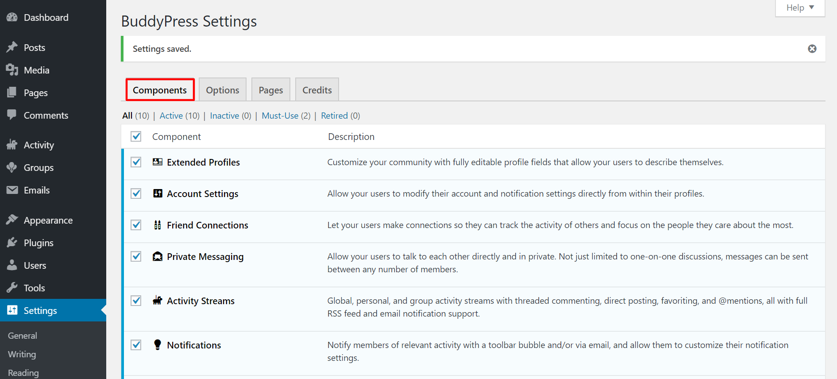The width and height of the screenshot is (837, 379).
Task: Click the Friend Connections component icon
Action: pos(158,225)
